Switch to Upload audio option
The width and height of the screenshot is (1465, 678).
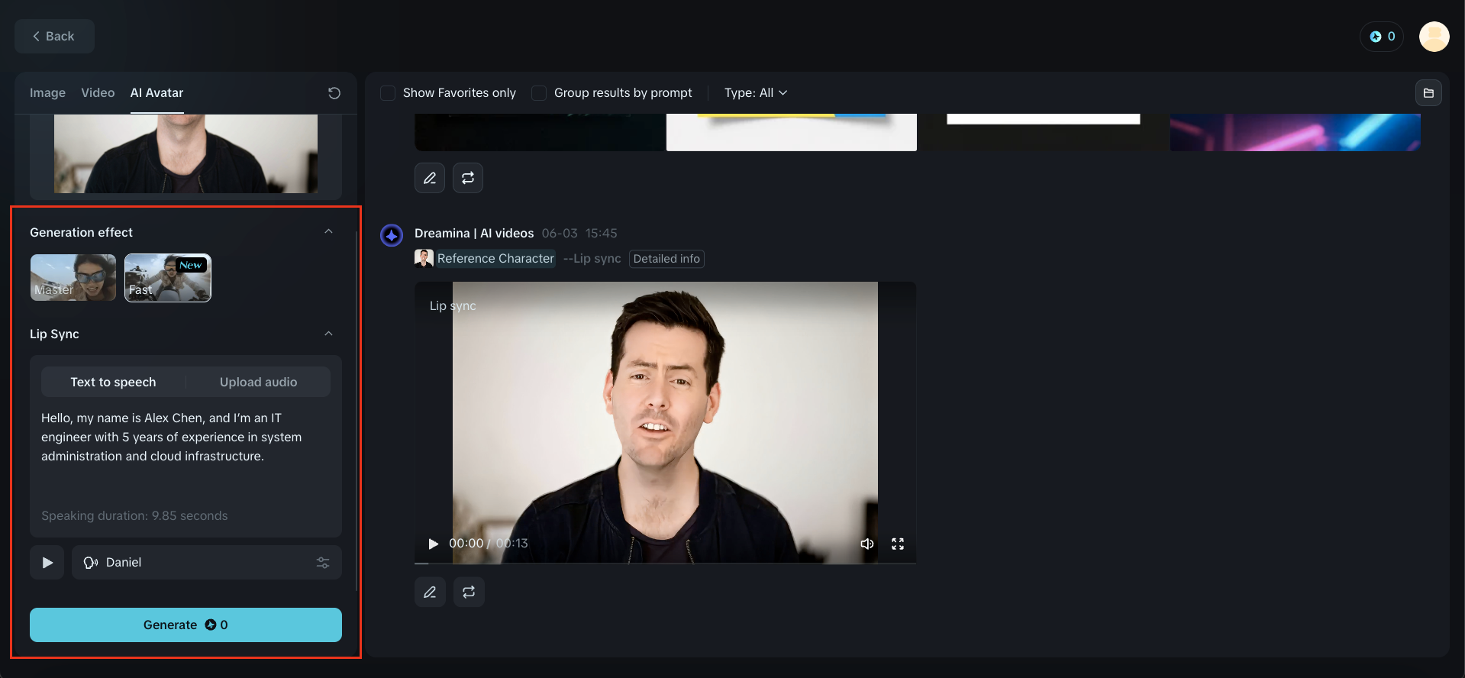(x=258, y=382)
